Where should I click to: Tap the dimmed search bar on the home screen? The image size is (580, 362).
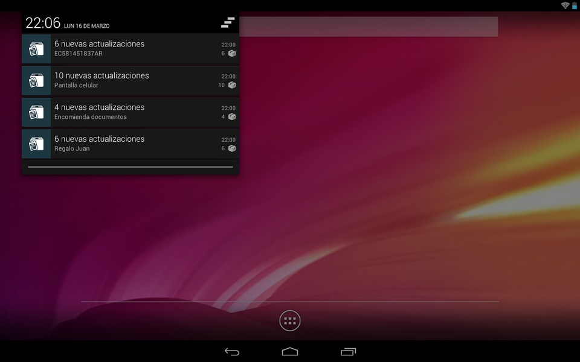[369, 27]
